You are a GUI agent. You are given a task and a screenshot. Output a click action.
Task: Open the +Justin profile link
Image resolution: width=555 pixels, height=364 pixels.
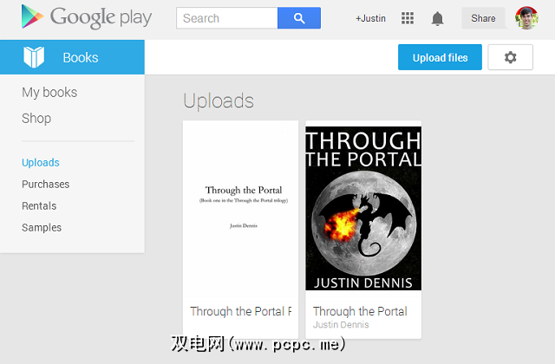pos(370,18)
